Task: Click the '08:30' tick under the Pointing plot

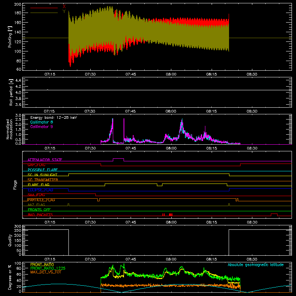Action: (252, 74)
